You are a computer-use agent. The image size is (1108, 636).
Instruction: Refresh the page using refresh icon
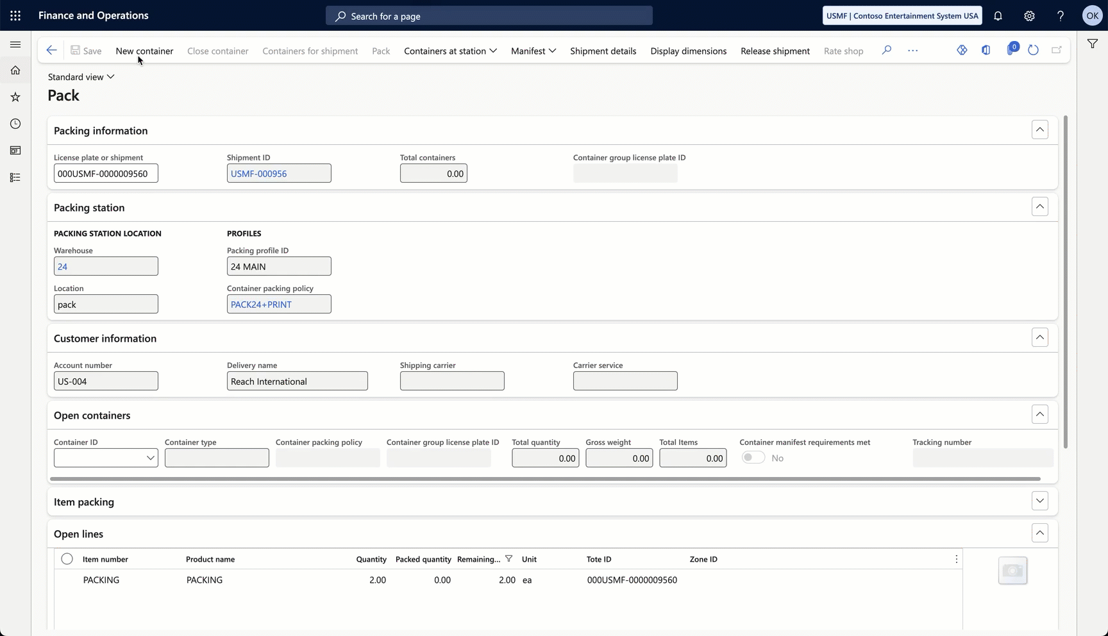coord(1033,50)
